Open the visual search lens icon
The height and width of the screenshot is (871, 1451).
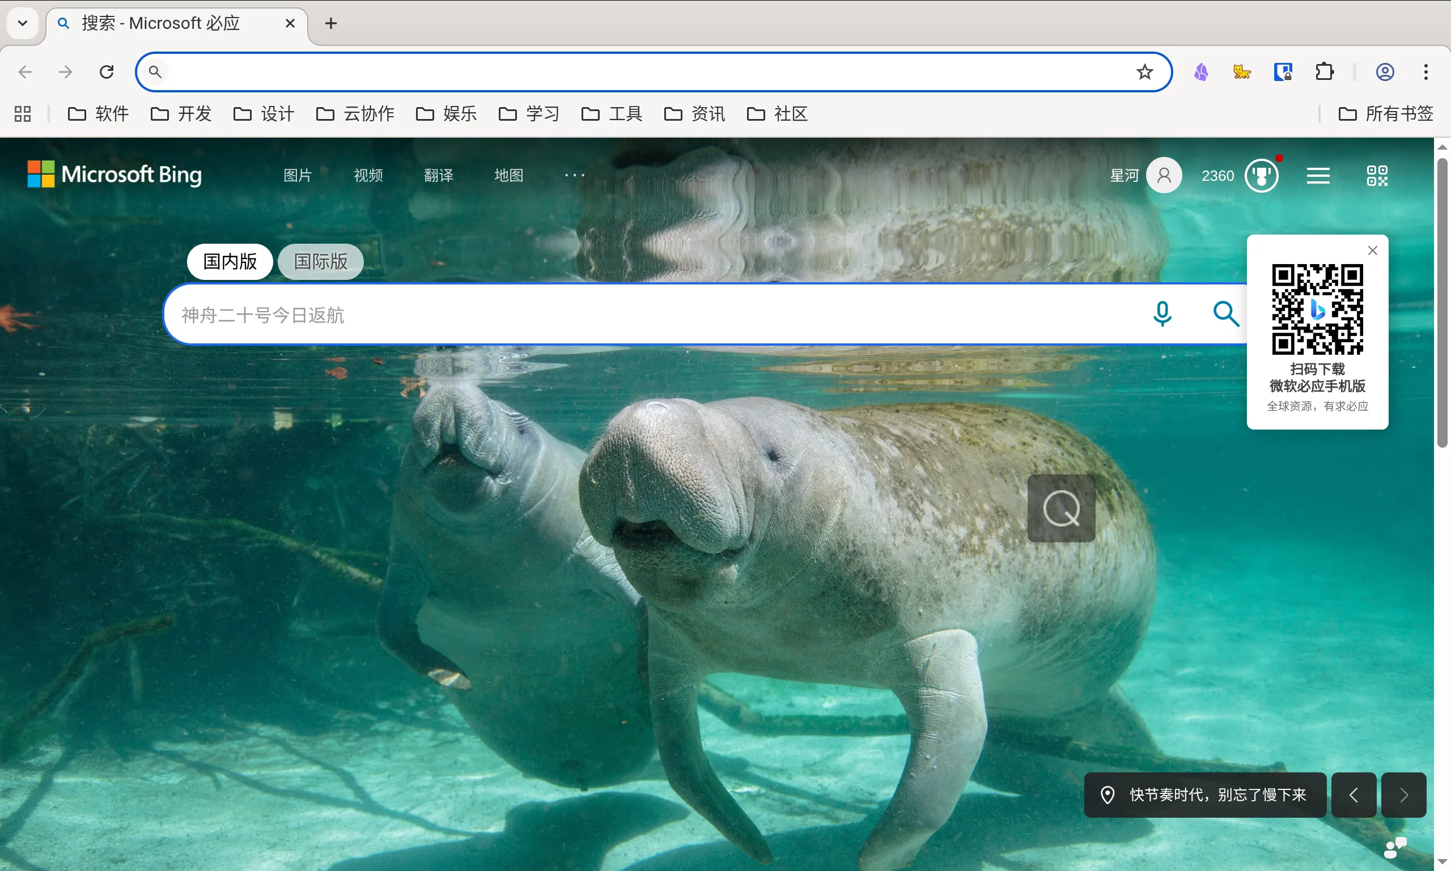(x=1060, y=508)
